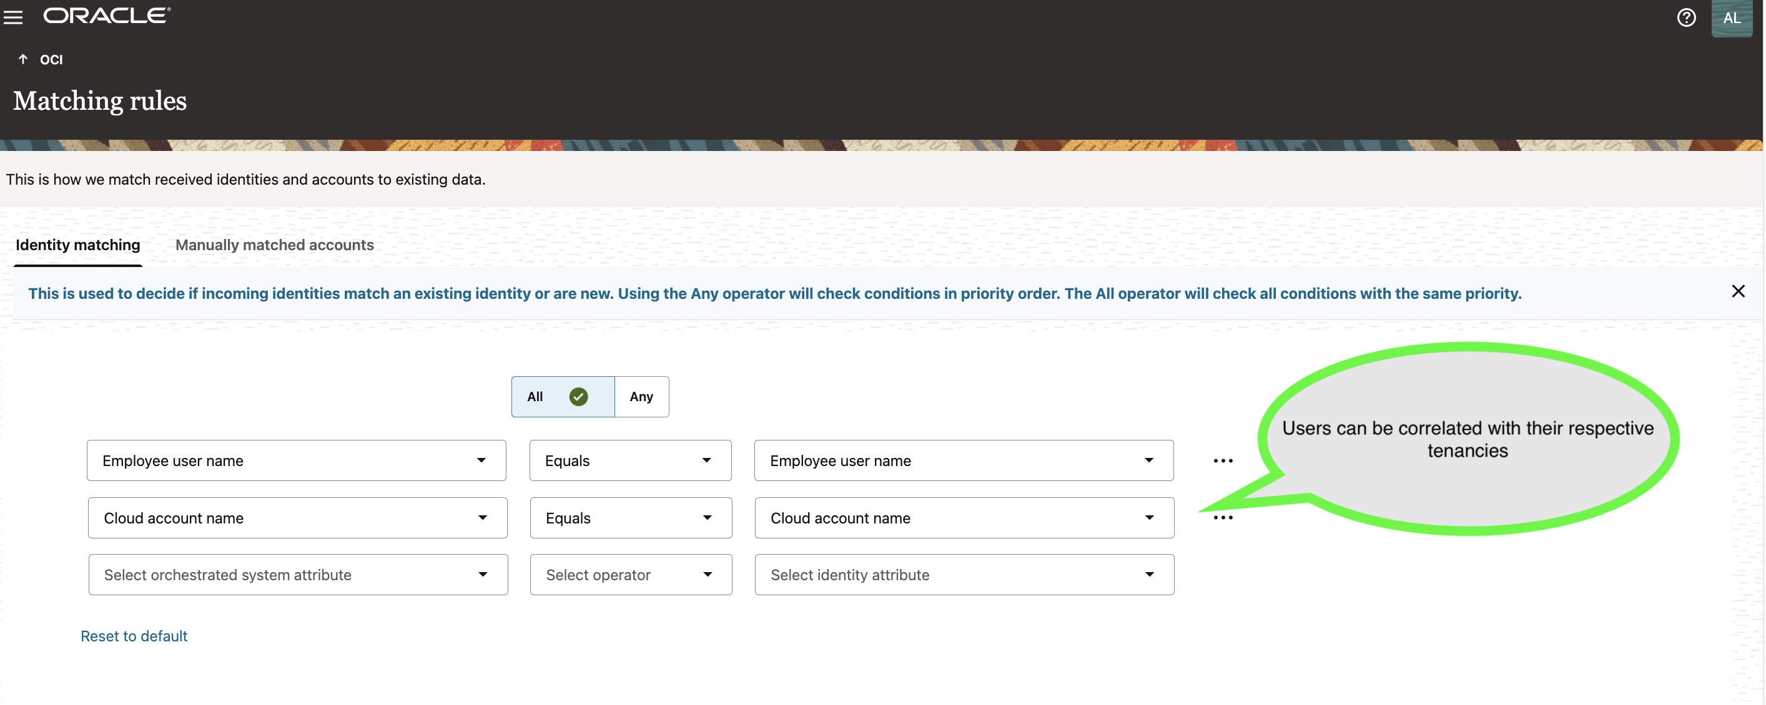This screenshot has width=1766, height=705.
Task: Open ellipsis menu for Cloud account name rule
Action: [x=1222, y=517]
